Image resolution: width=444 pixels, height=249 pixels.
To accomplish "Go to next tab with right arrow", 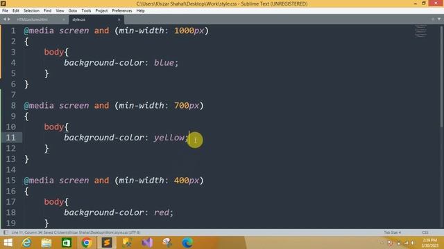I will point(9,19).
